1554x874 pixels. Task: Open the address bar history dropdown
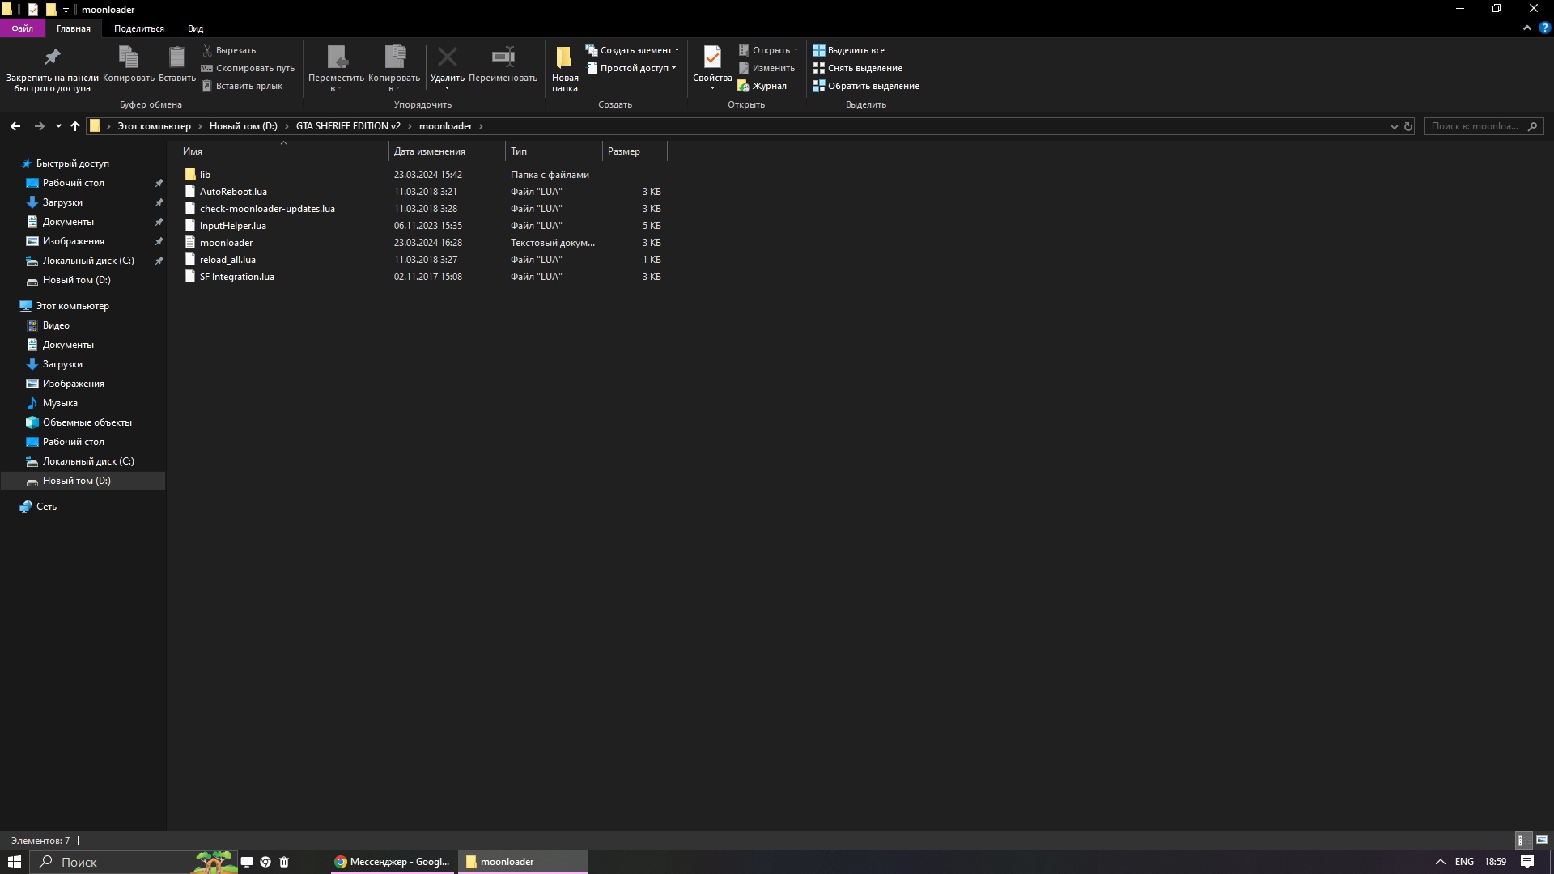[1394, 126]
